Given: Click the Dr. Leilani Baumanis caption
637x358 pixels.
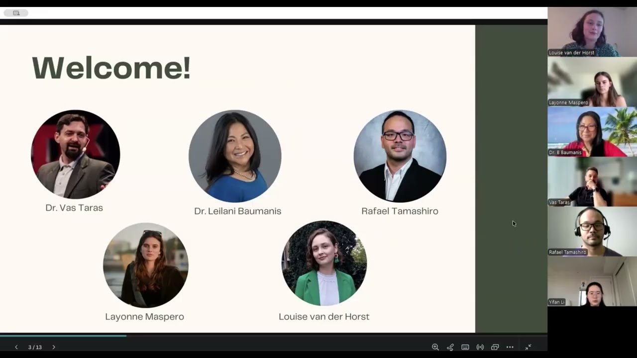Looking at the screenshot, I should click(237, 211).
